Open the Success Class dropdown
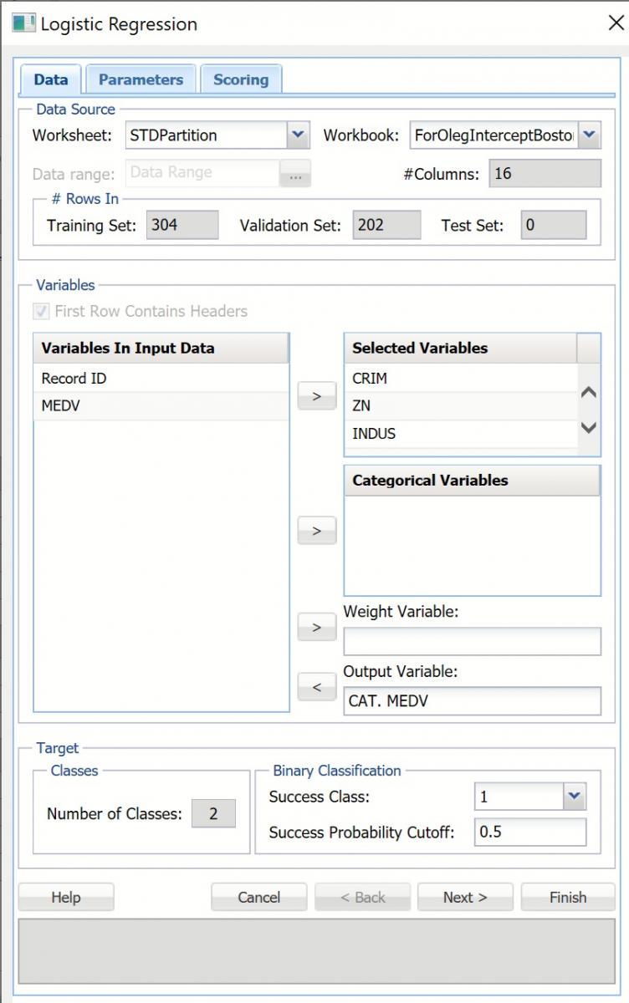 coord(574,797)
